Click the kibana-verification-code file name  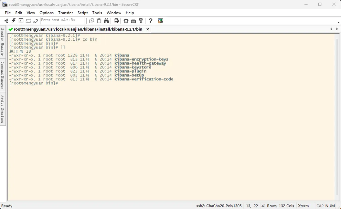144,79
